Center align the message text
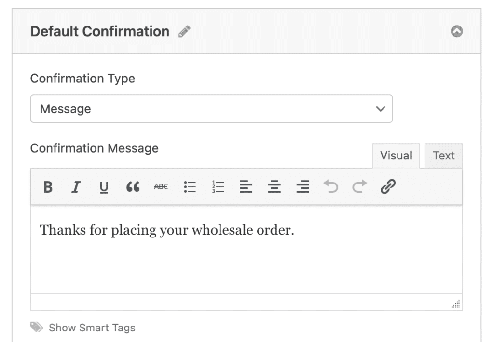 click(274, 187)
